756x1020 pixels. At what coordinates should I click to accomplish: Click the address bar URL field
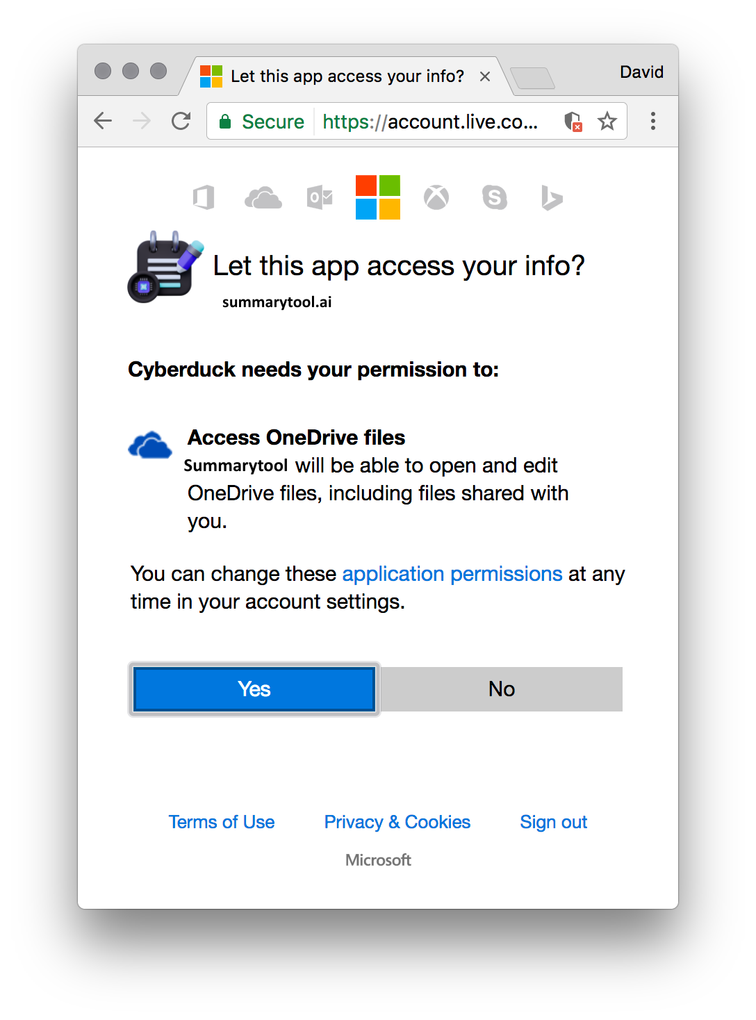(431, 122)
